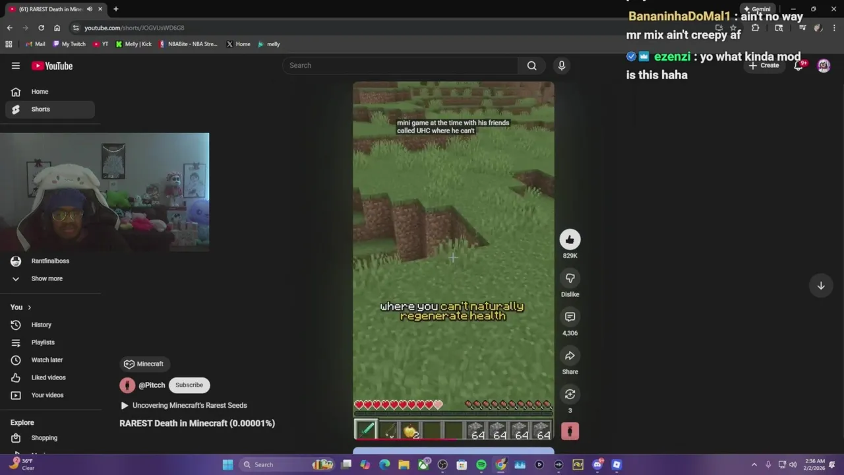Open the bookmarks apps grid icon

click(9, 44)
